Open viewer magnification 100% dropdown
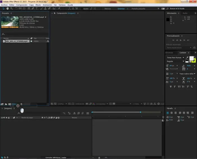Viewport: 197px width, 159px height. pos(62,104)
